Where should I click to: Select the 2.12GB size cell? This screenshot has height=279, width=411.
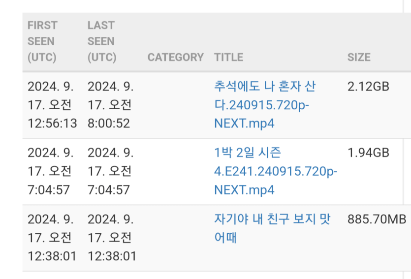(x=368, y=87)
